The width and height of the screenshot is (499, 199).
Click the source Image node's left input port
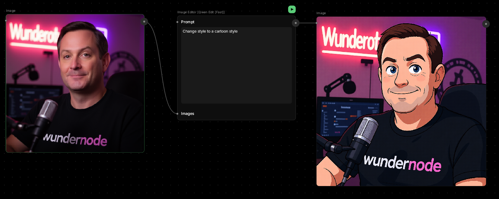tap(6, 21)
